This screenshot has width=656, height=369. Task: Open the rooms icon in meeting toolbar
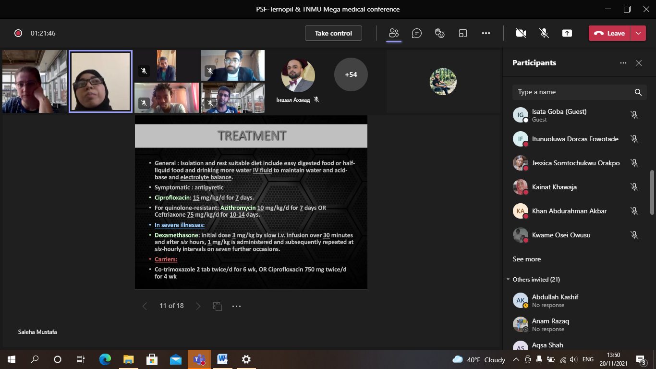tap(463, 33)
